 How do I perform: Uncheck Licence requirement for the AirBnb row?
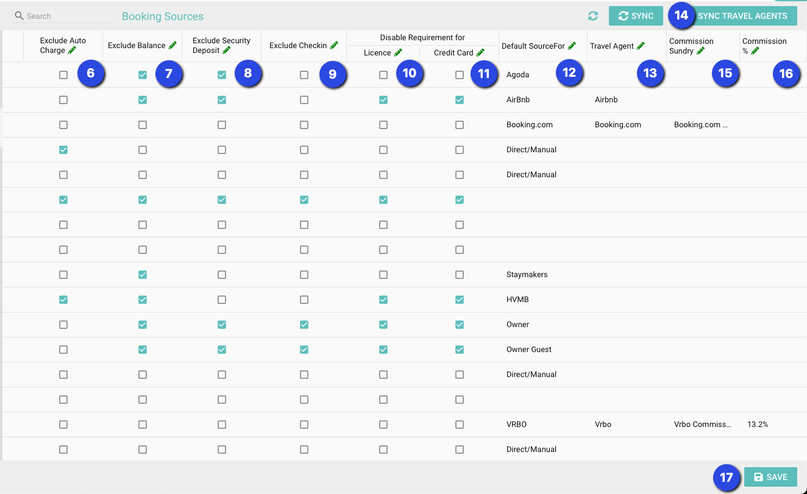(383, 100)
